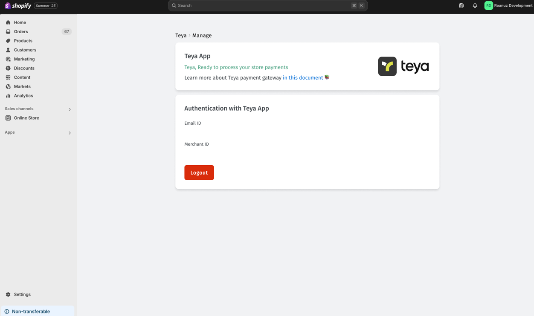This screenshot has width=534, height=316.
Task: Click the Marketing target icon
Action: (8, 59)
